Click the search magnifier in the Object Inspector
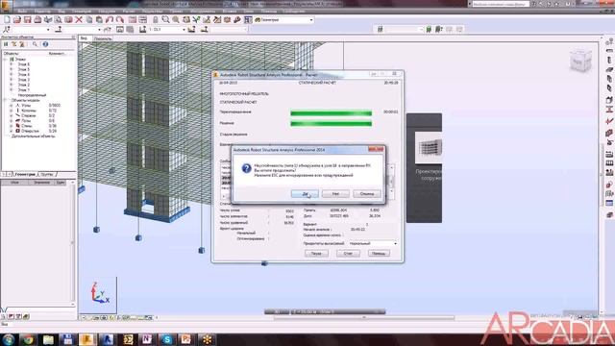Image resolution: width=615 pixels, height=346 pixels. (35, 44)
